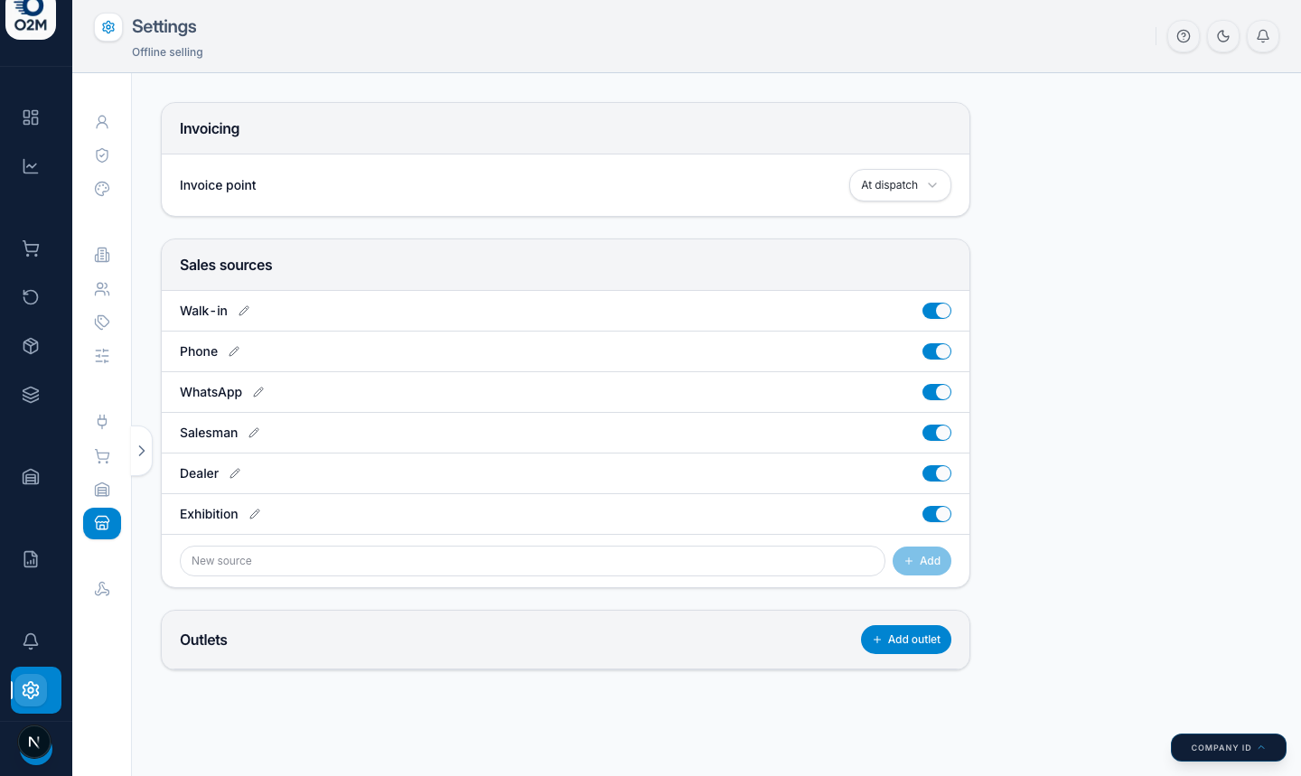This screenshot has height=776, width=1301.
Task: Expand the Company ID panel
Action: (1229, 748)
